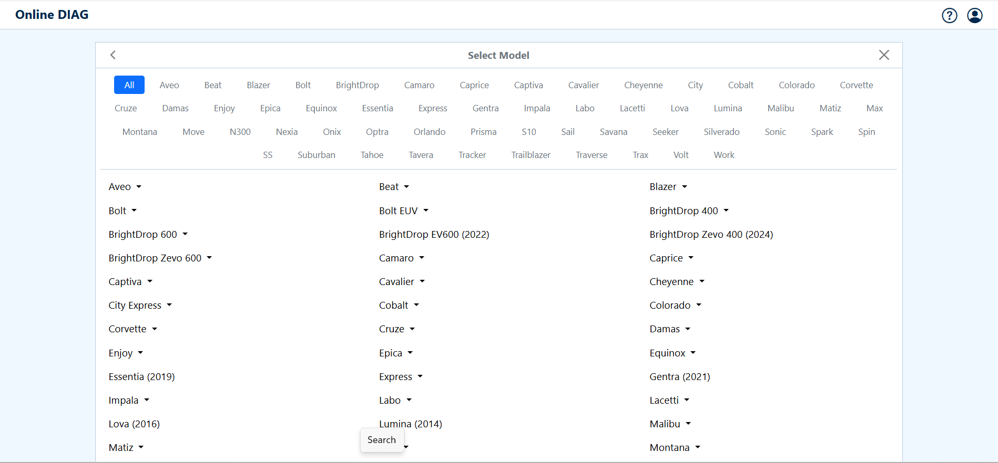Open the Labo model list dropdown
Image resolution: width=998 pixels, height=463 pixels.
(395, 400)
